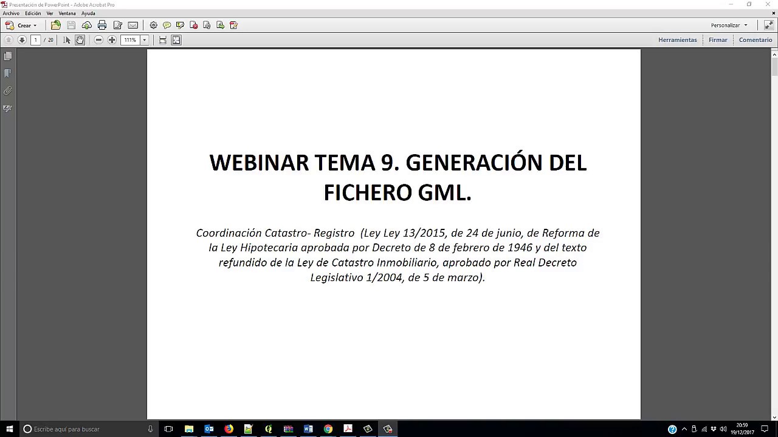
Task: Show bookmarks panel in sidebar
Action: point(8,73)
